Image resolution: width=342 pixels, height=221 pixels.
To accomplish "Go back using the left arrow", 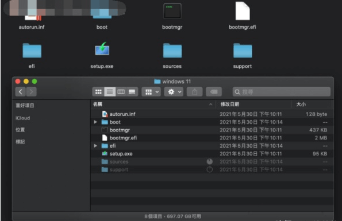I will point(21,92).
